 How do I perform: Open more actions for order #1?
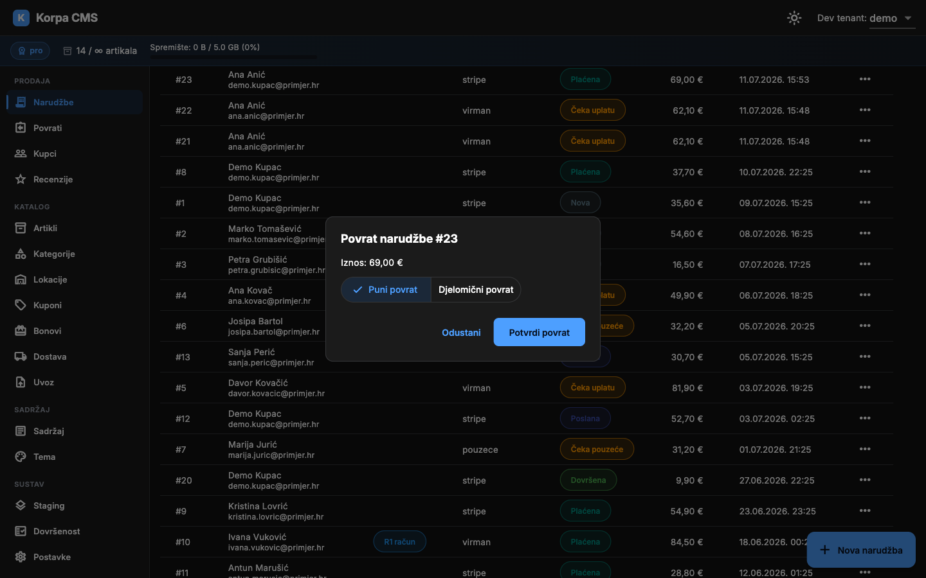865,202
